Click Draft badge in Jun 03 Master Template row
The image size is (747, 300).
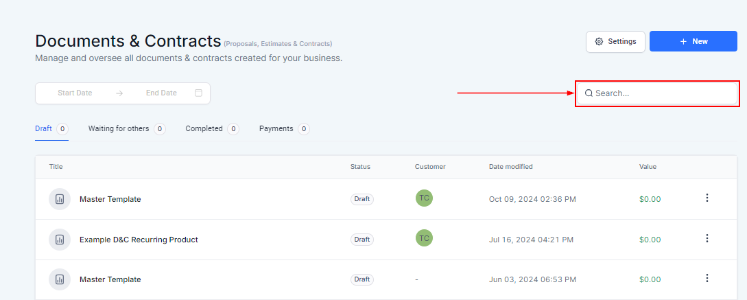(x=362, y=279)
